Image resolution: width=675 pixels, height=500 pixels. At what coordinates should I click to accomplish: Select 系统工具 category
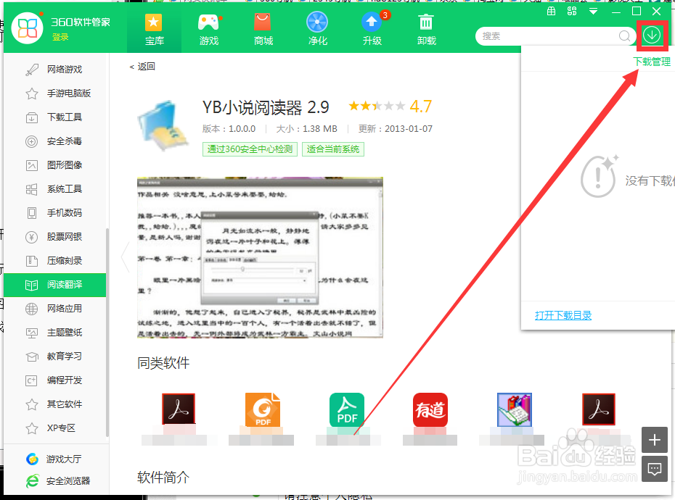pyautogui.click(x=54, y=188)
